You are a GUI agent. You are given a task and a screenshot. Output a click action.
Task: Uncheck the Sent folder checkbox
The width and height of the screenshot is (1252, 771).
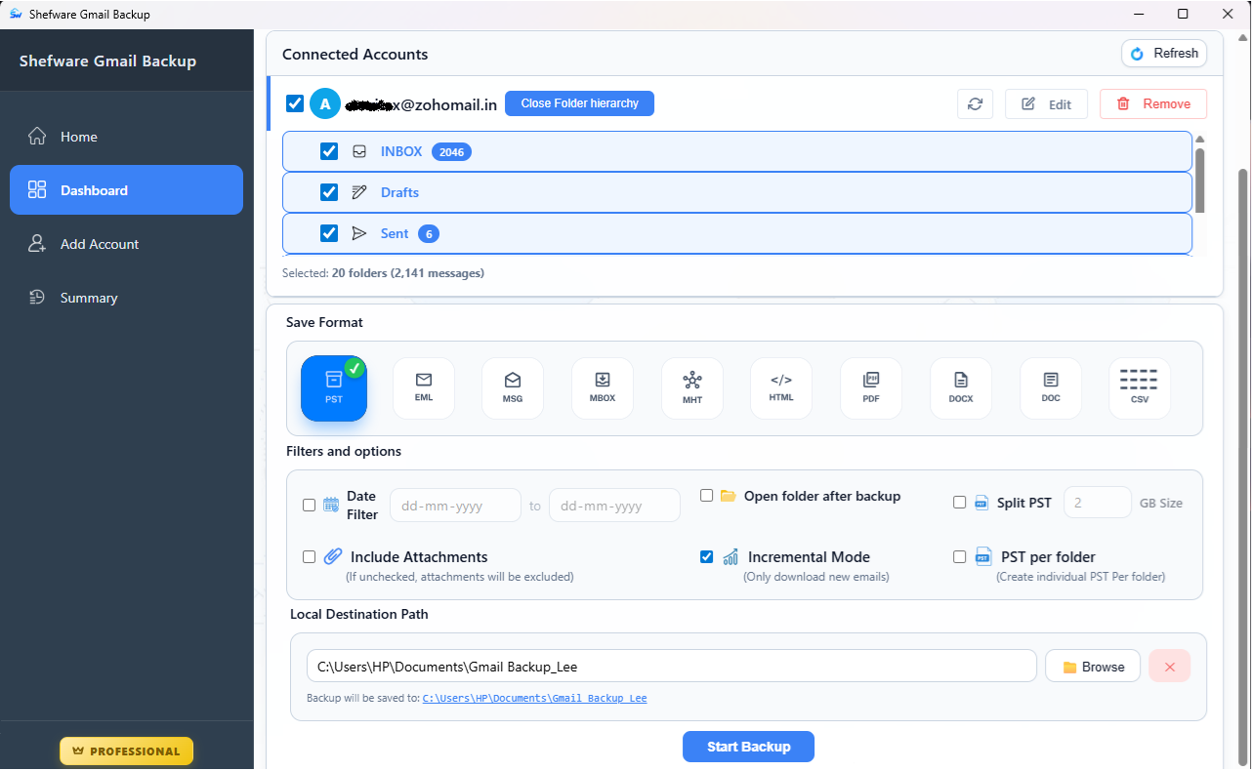[x=329, y=233]
